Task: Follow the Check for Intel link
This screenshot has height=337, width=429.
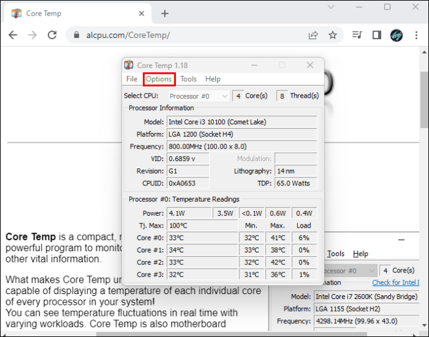Action: pyautogui.click(x=395, y=282)
